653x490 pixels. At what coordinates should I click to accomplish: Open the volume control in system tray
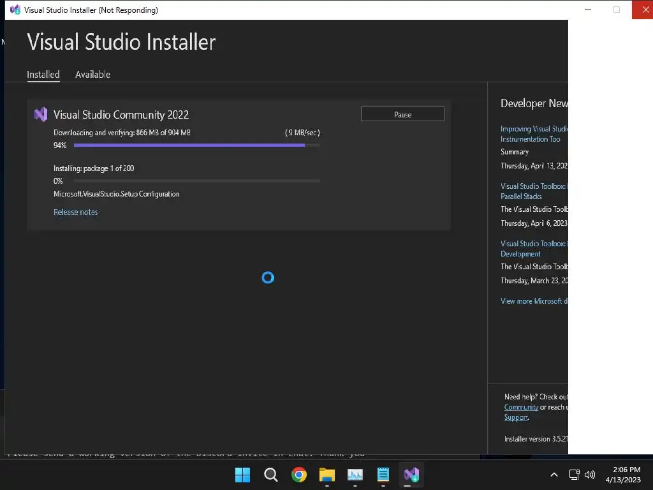[590, 475]
